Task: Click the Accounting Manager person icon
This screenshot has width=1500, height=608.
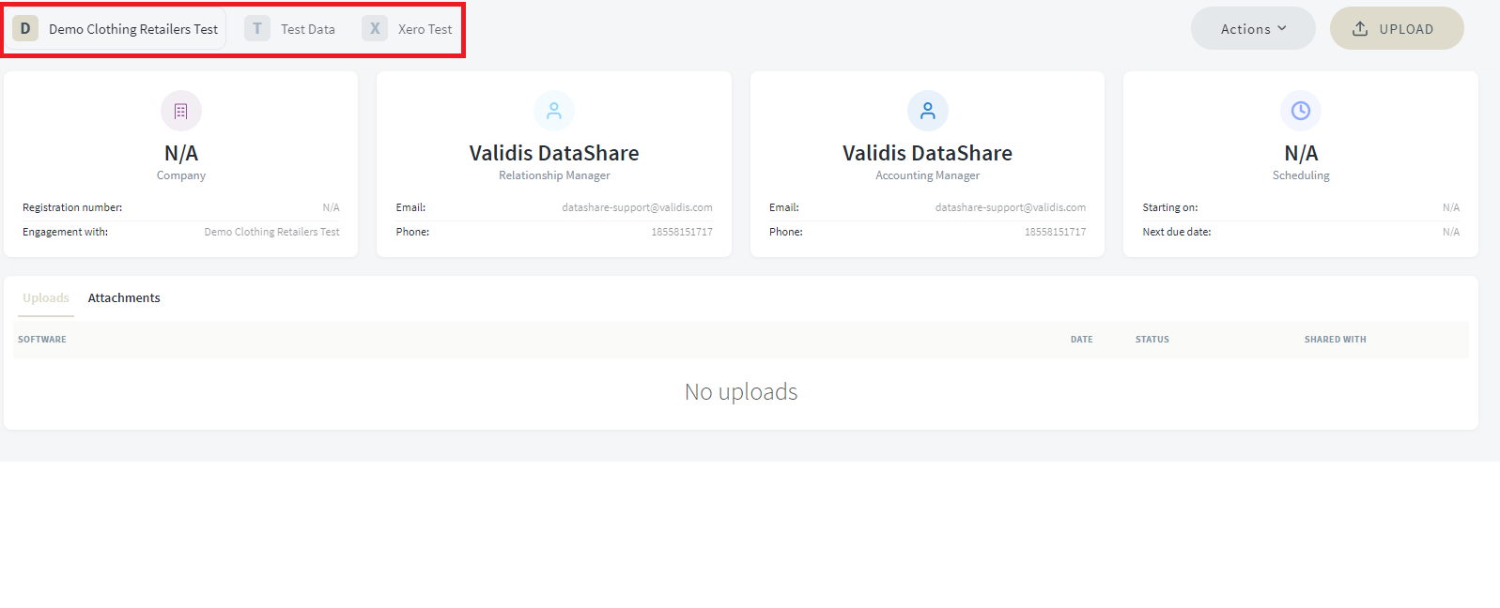Action: point(928,111)
